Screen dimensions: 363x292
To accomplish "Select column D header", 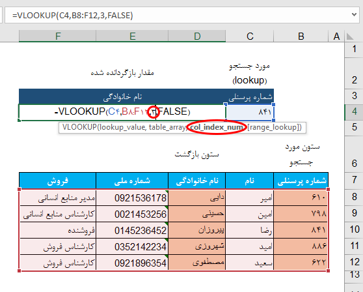I will click(197, 36).
